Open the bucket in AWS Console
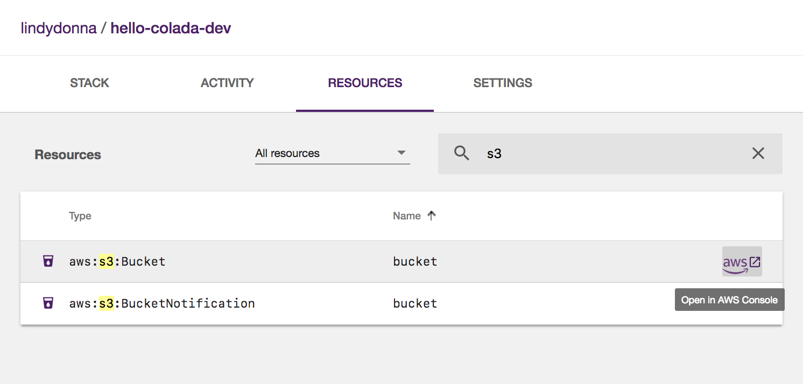 pos(742,262)
